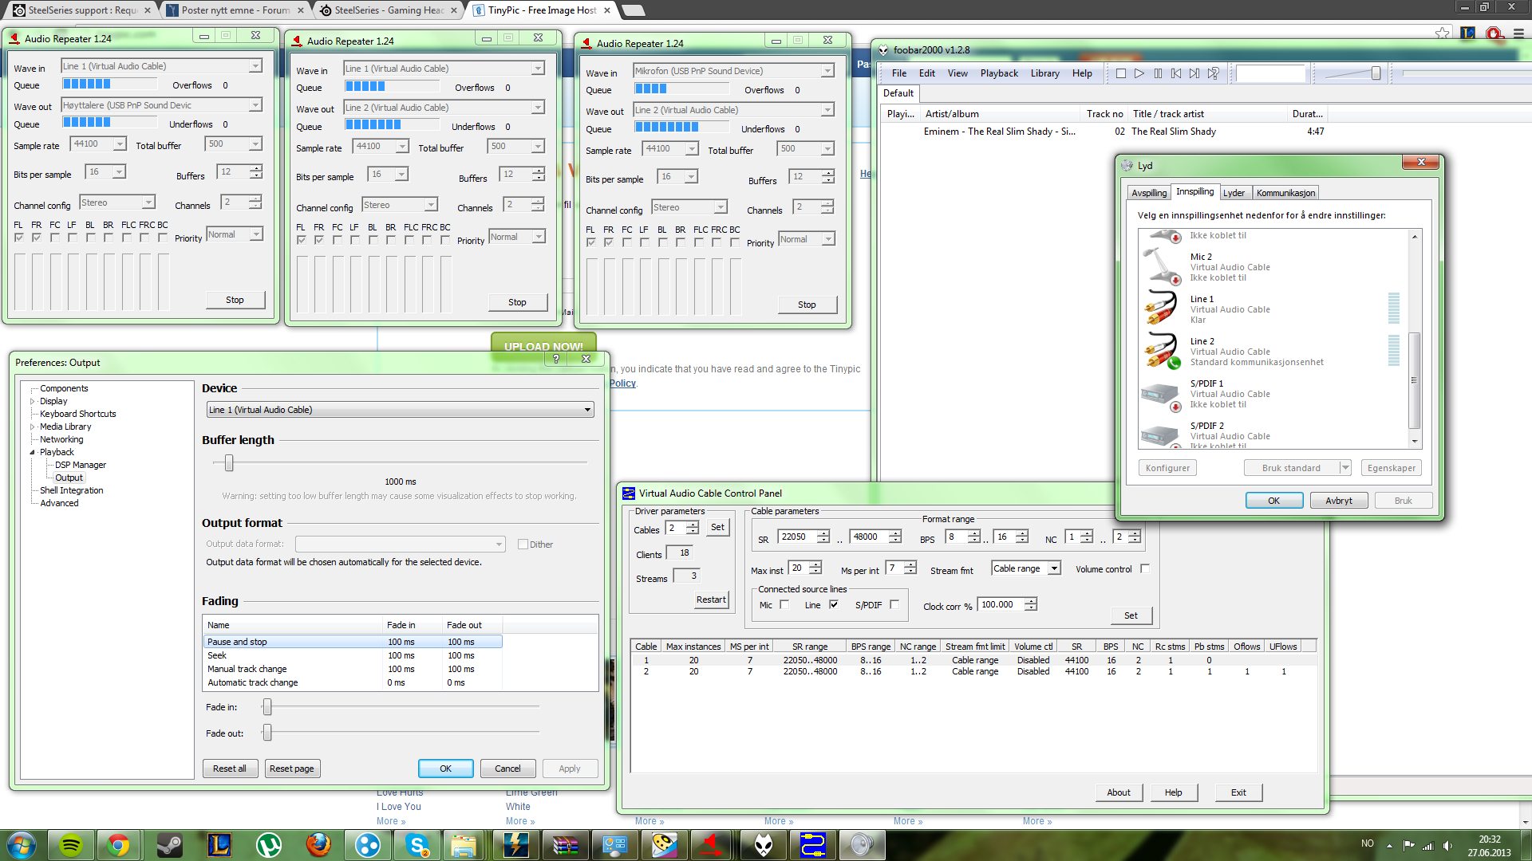Viewport: 1532px width, 861px height.
Task: Expand Media Library tree node in Preferences
Action: (33, 427)
